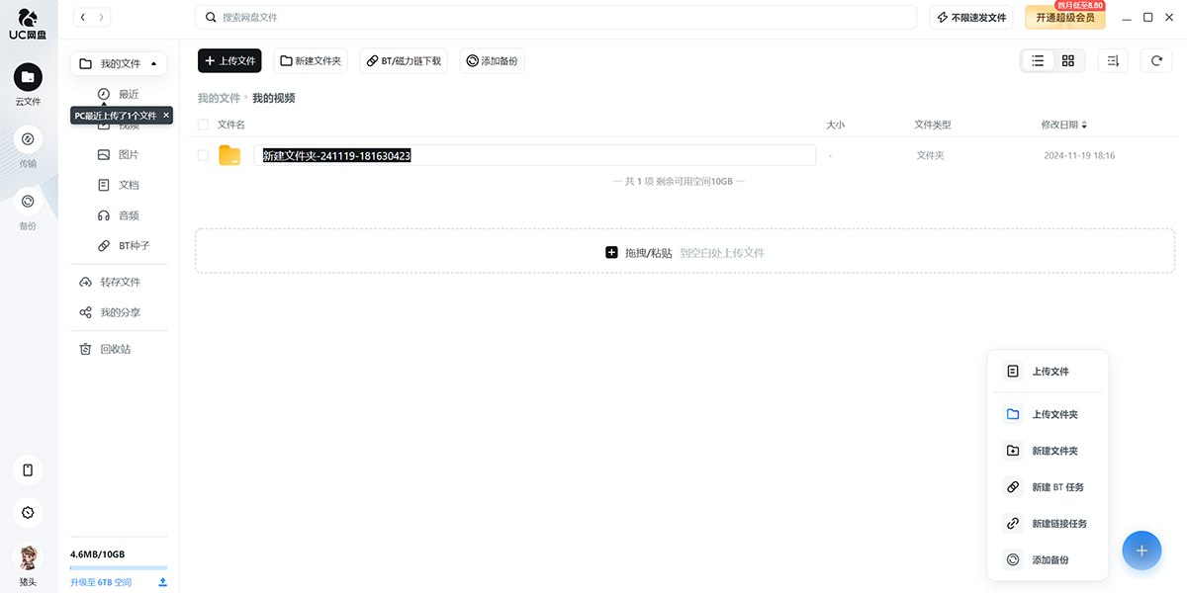This screenshot has height=593, width=1187.
Task: Switch to list view layout
Action: point(1038,61)
